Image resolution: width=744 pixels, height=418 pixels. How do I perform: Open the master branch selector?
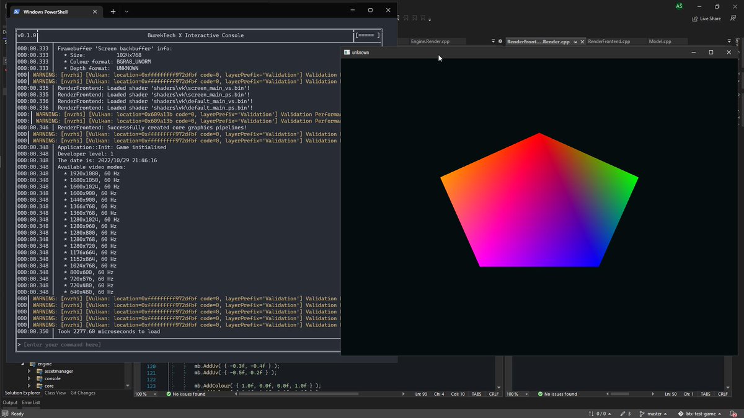[x=655, y=413]
